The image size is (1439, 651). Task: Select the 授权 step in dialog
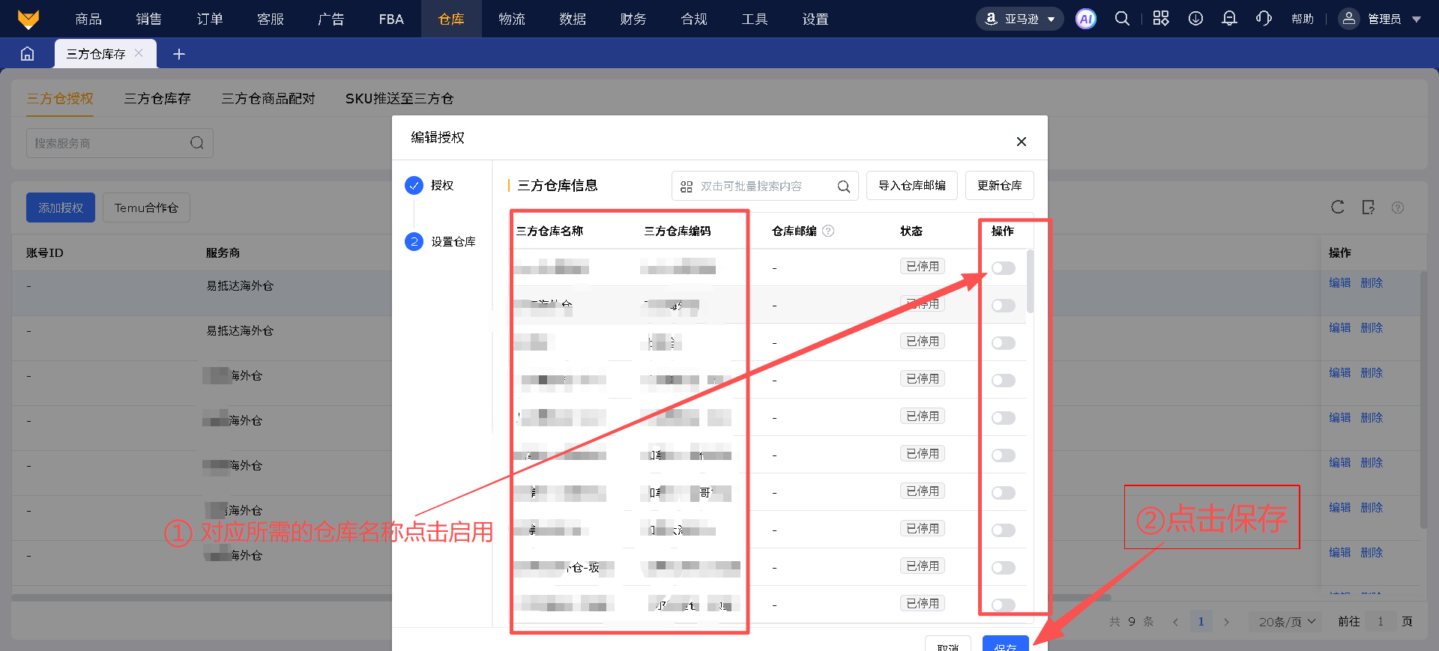click(x=429, y=185)
